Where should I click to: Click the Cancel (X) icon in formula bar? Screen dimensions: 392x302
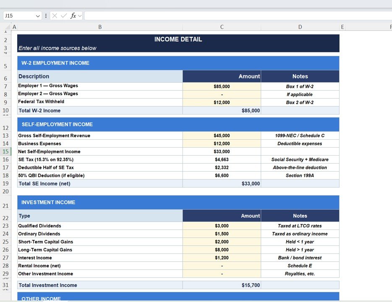(54, 16)
